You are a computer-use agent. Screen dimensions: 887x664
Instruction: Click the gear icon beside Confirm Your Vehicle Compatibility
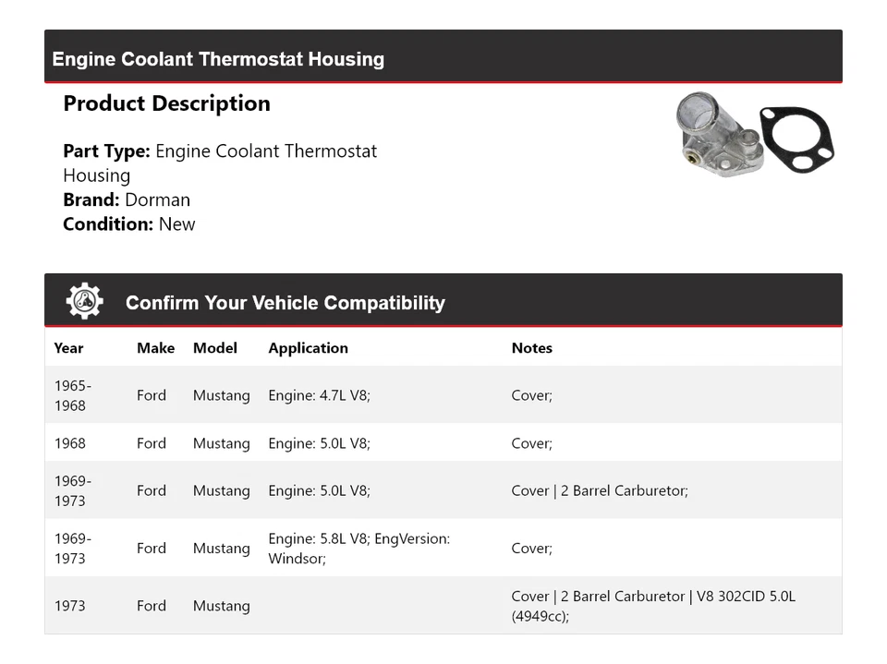(x=84, y=302)
